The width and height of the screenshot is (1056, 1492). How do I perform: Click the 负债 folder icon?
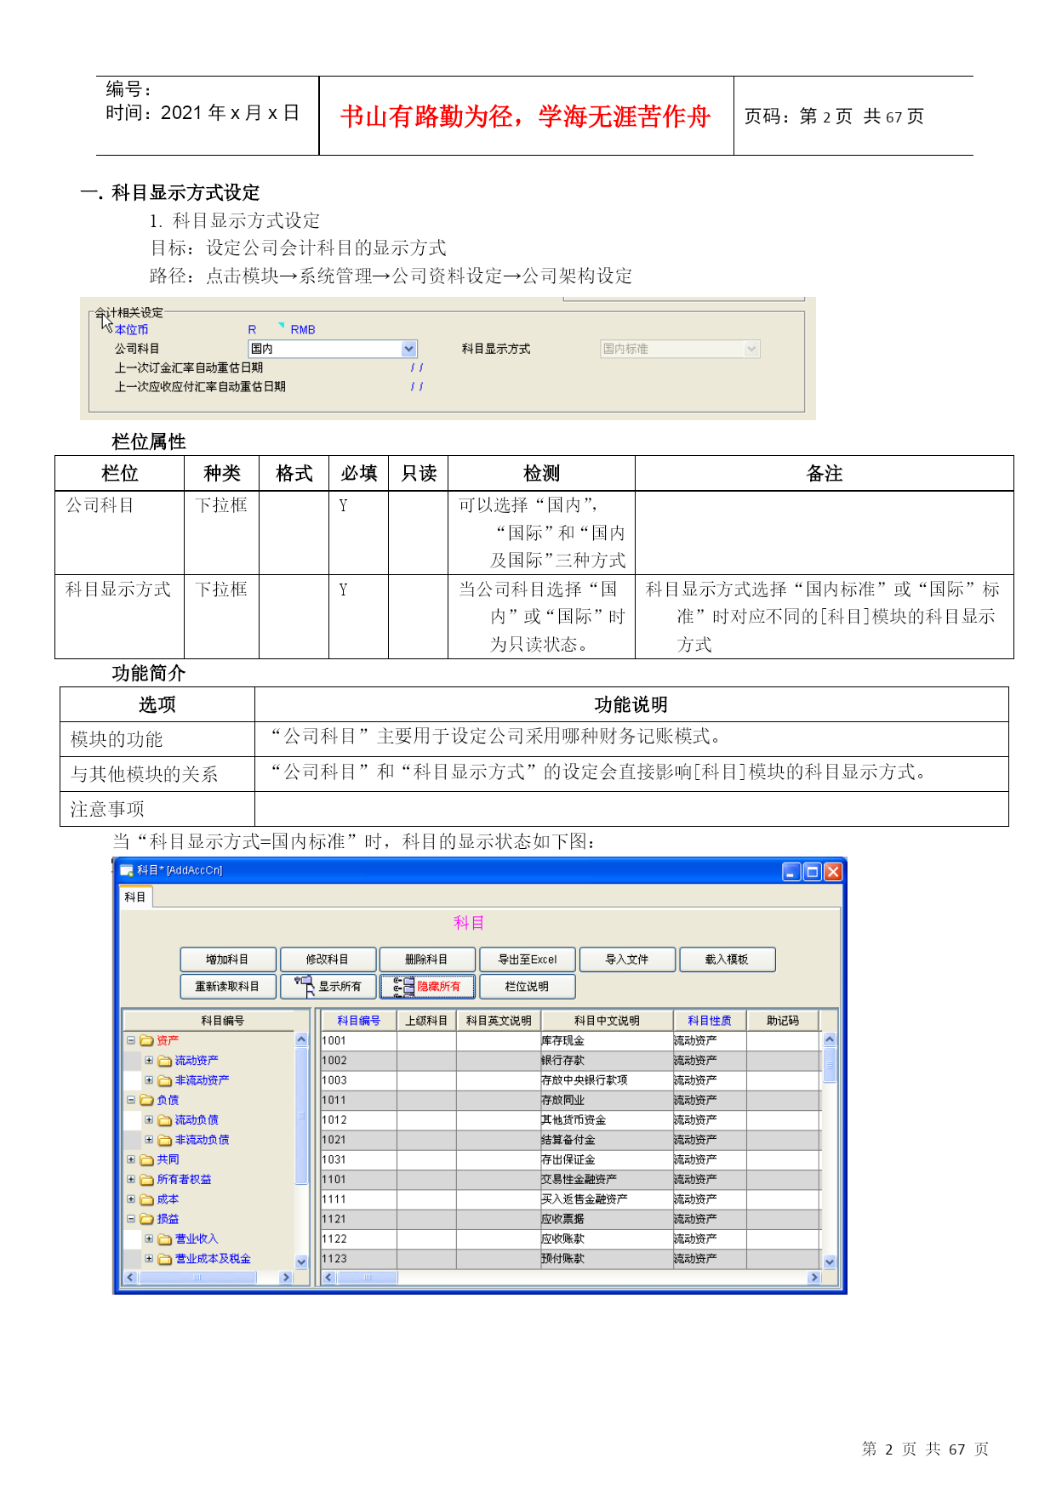point(146,1100)
